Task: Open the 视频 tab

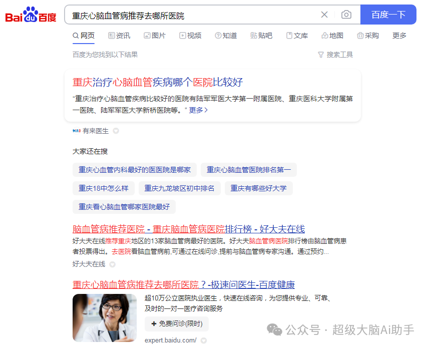Action: [190, 36]
